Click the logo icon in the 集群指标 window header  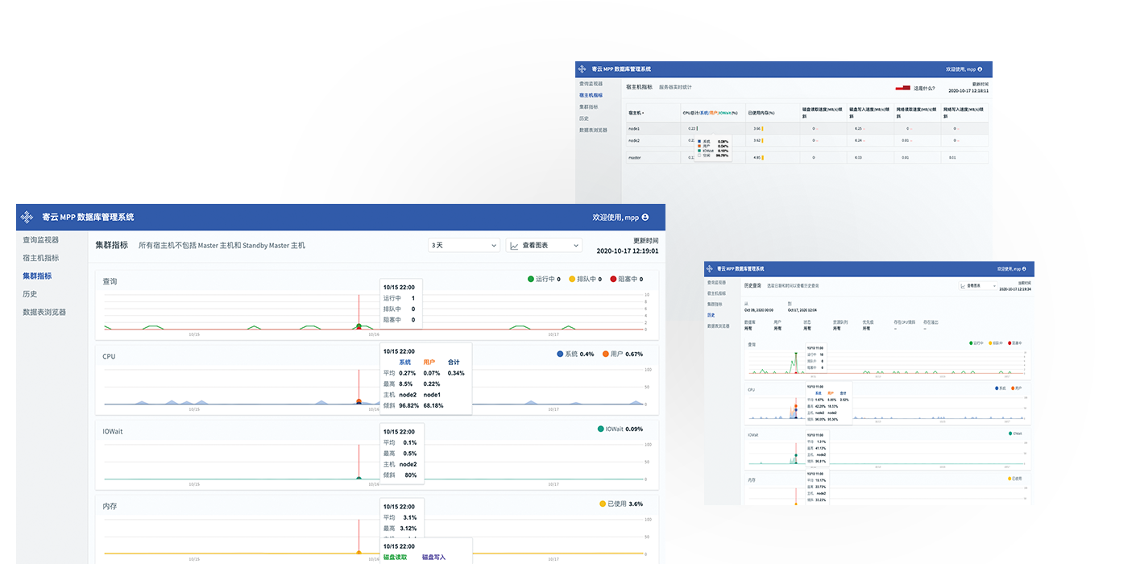coord(27,217)
